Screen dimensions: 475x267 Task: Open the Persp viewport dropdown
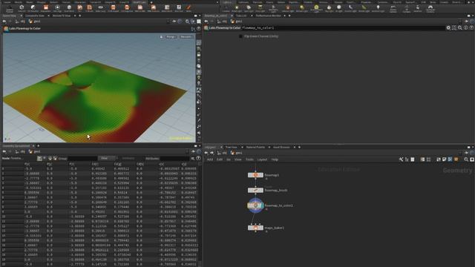[x=171, y=36]
